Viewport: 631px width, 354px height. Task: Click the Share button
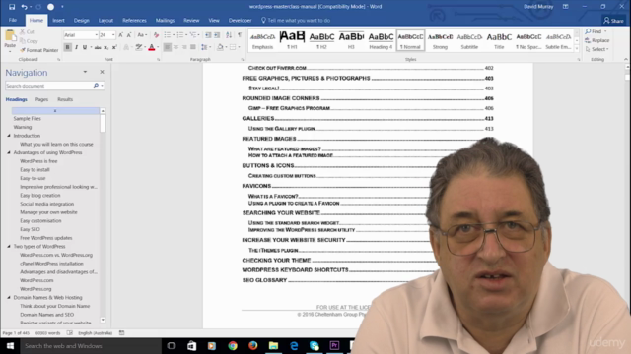613,20
